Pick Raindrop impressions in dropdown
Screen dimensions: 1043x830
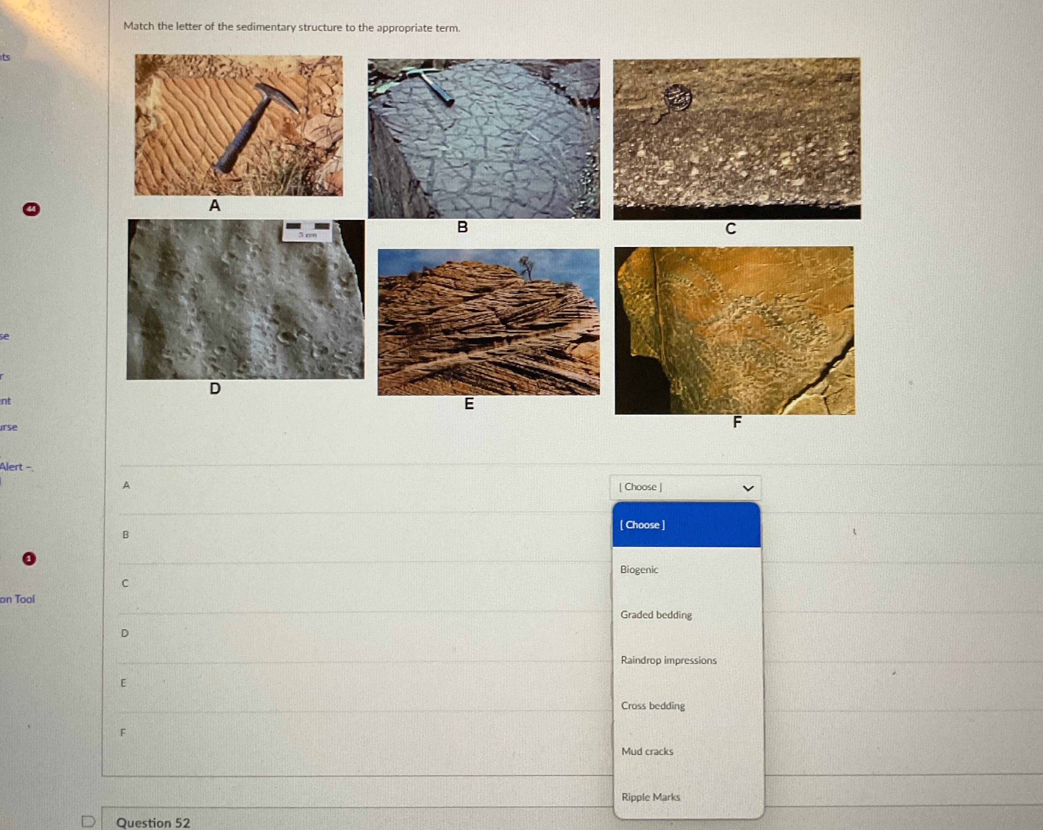click(668, 660)
